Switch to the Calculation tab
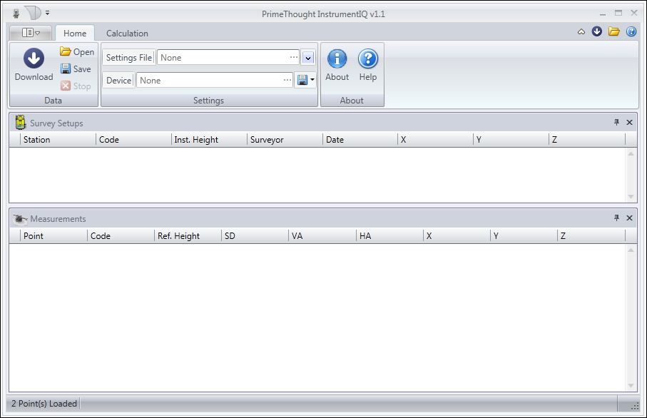 pyautogui.click(x=127, y=33)
